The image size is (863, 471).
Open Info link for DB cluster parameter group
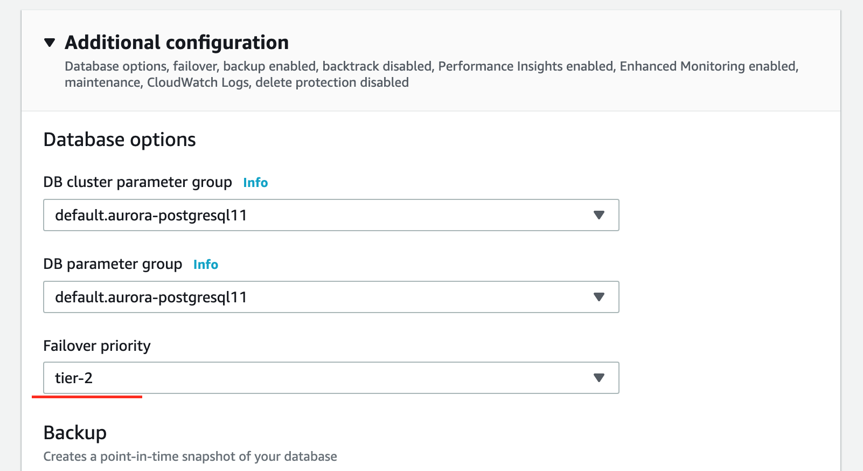[255, 183]
